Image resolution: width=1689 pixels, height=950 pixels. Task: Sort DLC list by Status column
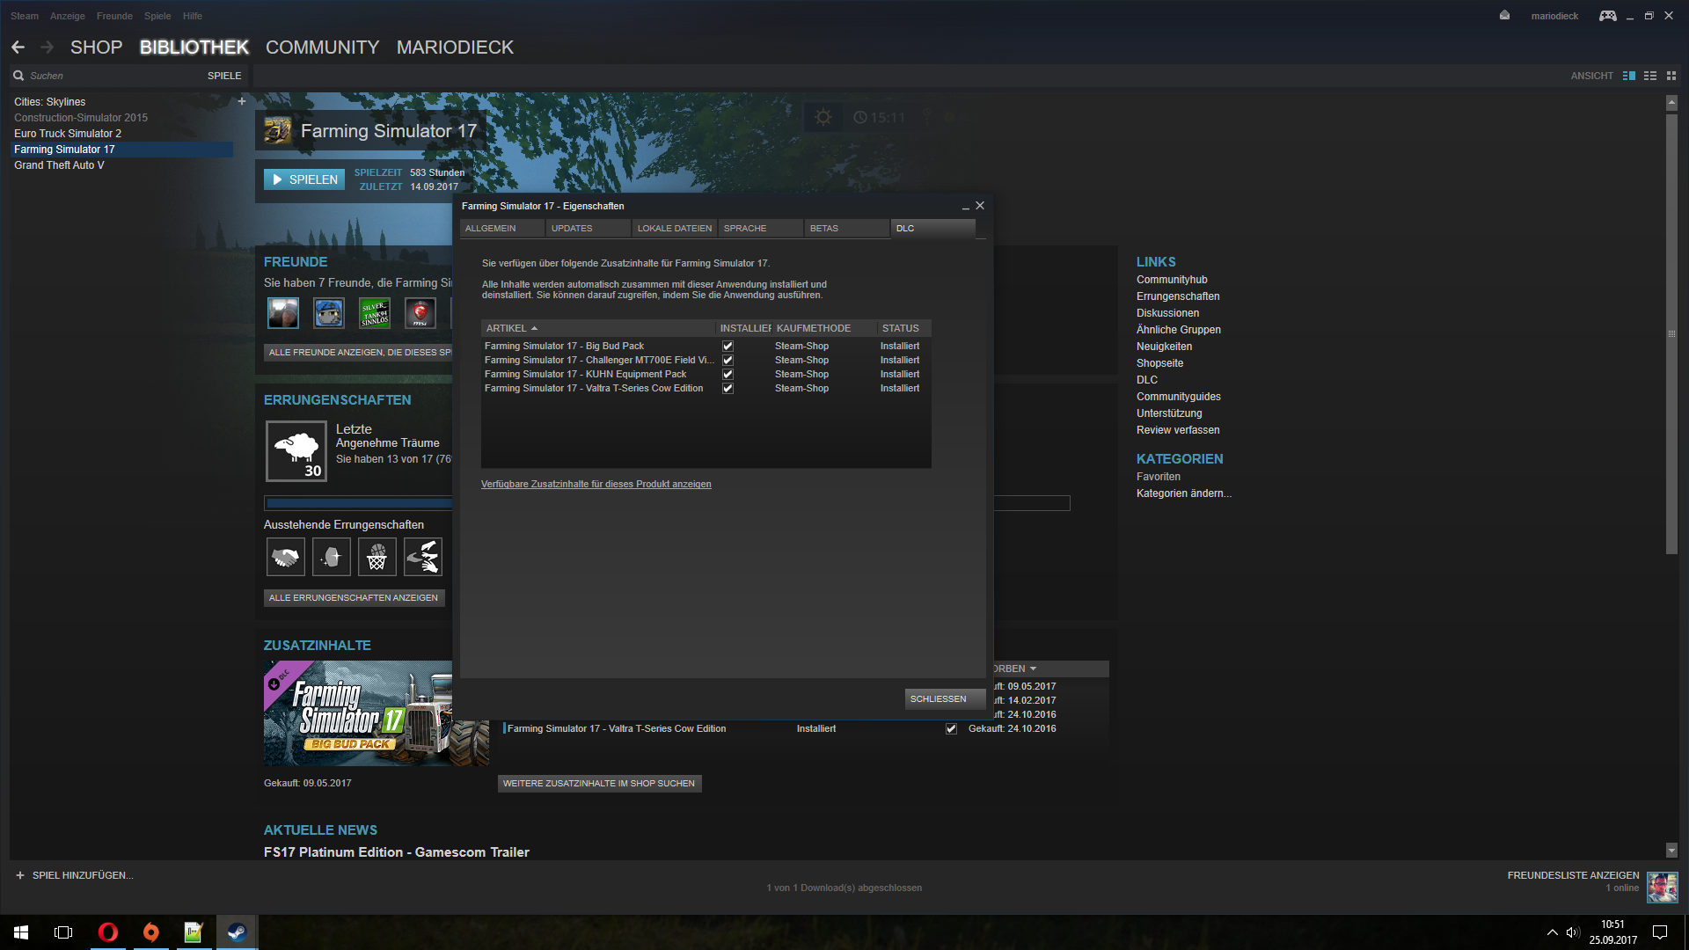click(903, 328)
